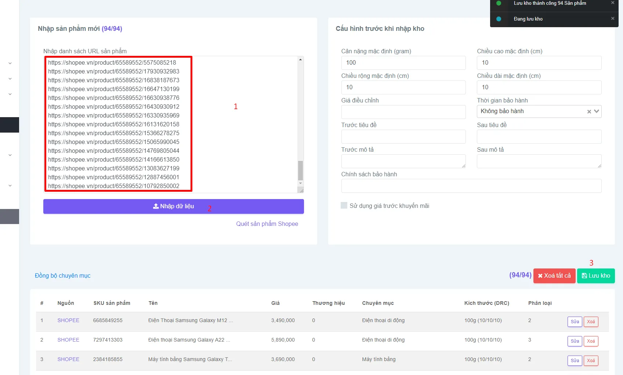623x375 pixels.
Task: Open the SHOPEE source link for SKU 7297413303
Action: coord(68,340)
